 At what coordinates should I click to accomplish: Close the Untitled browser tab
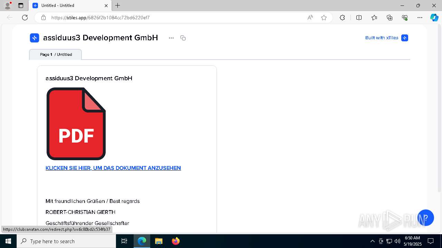[106, 6]
